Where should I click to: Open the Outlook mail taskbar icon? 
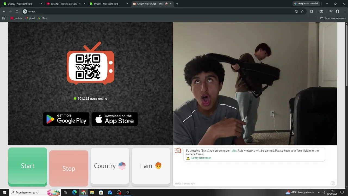(110, 192)
